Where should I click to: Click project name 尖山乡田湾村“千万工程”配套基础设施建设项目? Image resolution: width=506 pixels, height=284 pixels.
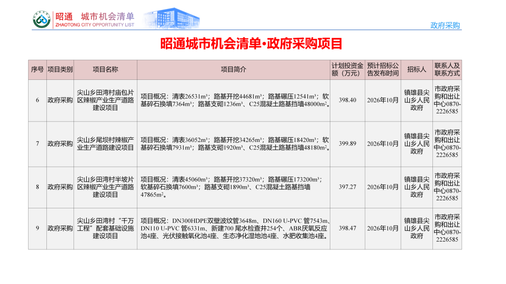(x=105, y=228)
